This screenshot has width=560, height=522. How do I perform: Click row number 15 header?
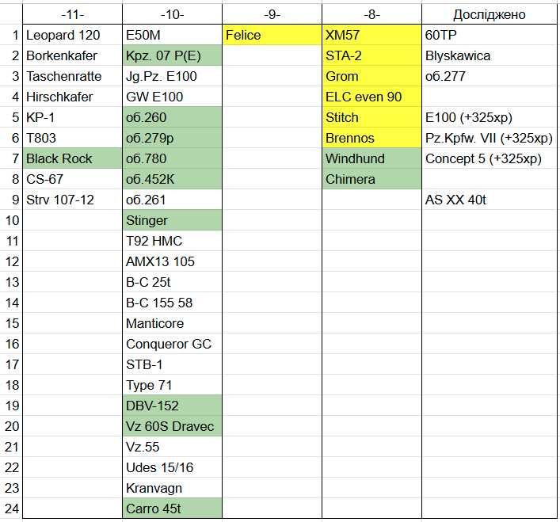(x=11, y=323)
